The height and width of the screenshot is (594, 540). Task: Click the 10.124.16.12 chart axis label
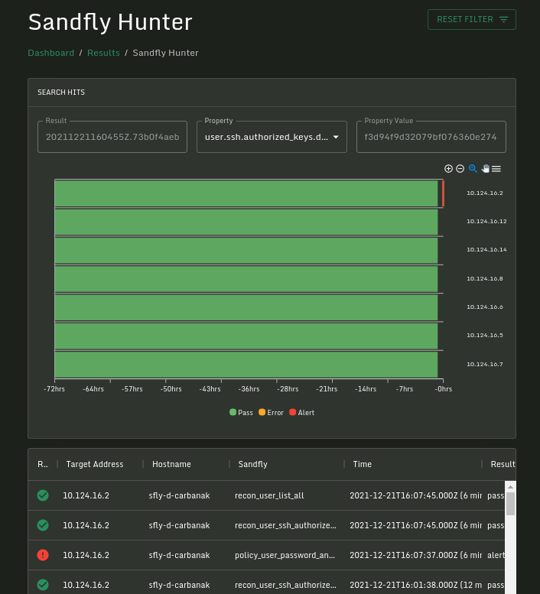(486, 221)
